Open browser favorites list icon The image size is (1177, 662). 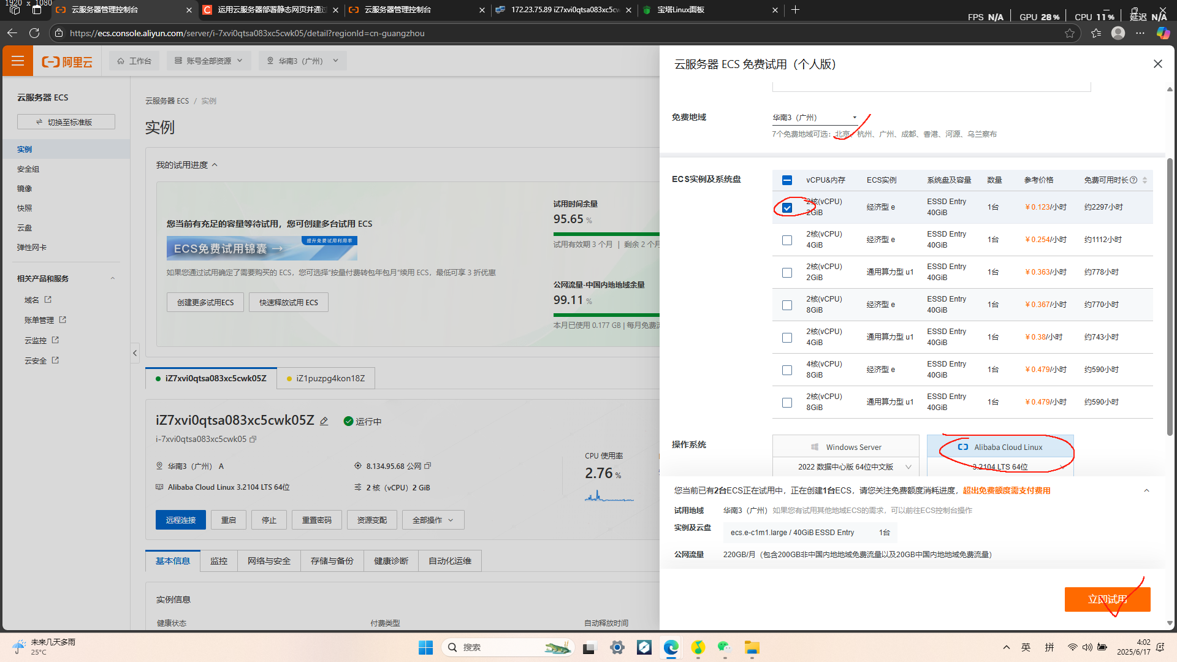(x=1096, y=33)
